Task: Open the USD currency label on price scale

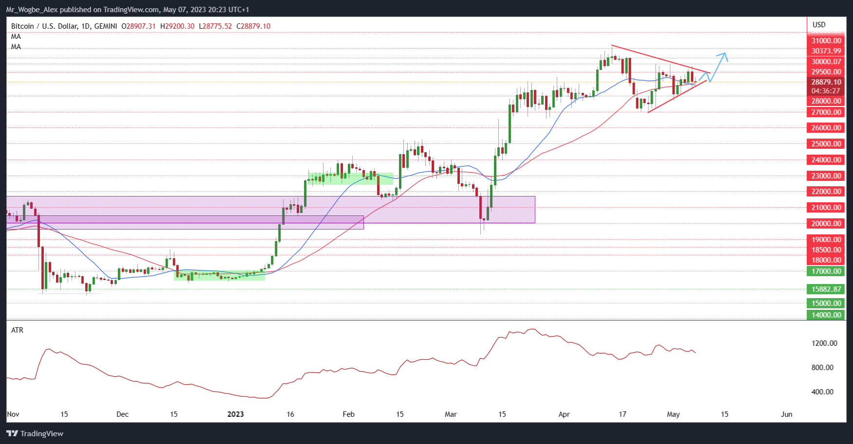Action: click(x=819, y=24)
